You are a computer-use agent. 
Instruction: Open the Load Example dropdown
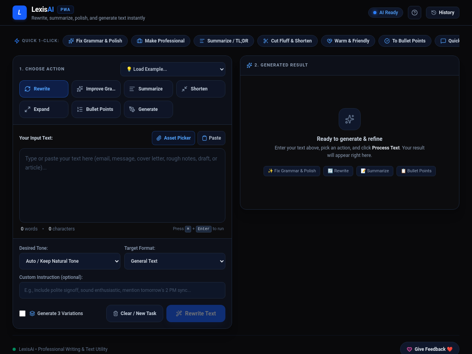pos(173,69)
